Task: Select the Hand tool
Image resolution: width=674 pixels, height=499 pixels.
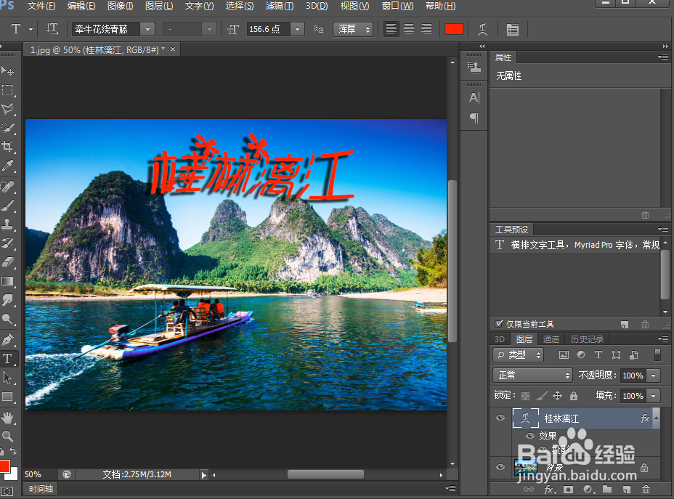Action: point(9,417)
